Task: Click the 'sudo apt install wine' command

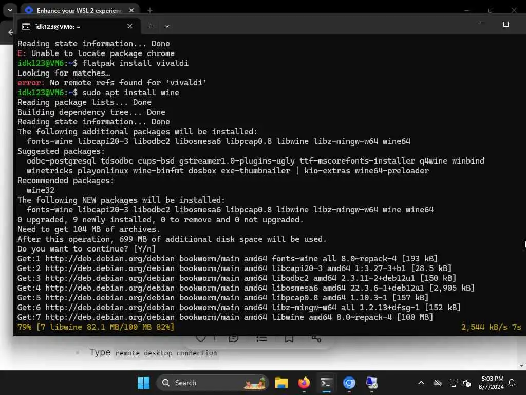Action: [x=130, y=93]
